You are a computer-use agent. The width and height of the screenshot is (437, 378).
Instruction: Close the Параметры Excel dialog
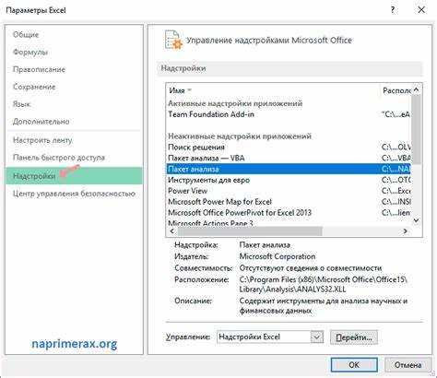(421, 10)
